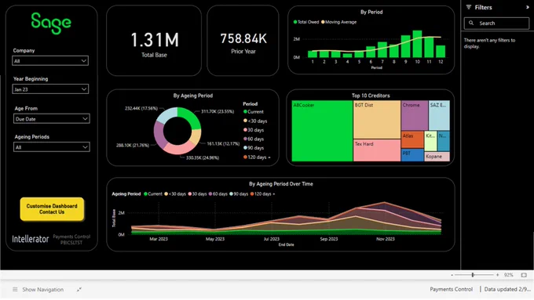Show Navigation hamburger icon
The image size is (534, 300).
[15, 290]
